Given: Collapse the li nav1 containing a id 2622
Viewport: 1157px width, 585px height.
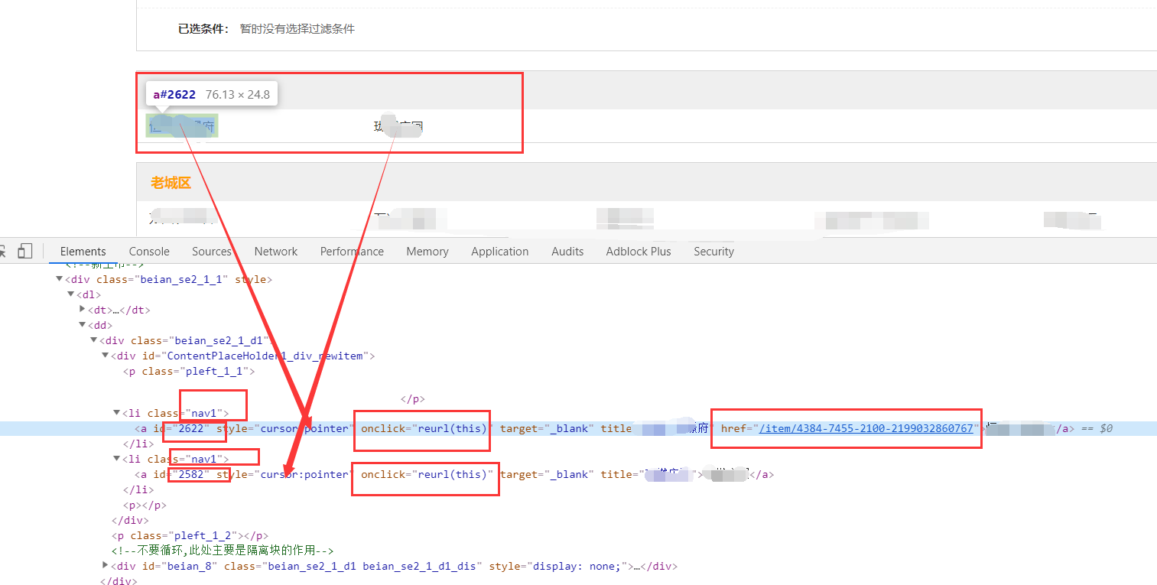Looking at the screenshot, I should tap(117, 413).
